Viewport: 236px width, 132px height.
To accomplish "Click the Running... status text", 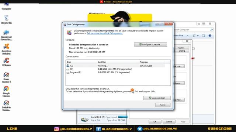I will tap(103, 66).
